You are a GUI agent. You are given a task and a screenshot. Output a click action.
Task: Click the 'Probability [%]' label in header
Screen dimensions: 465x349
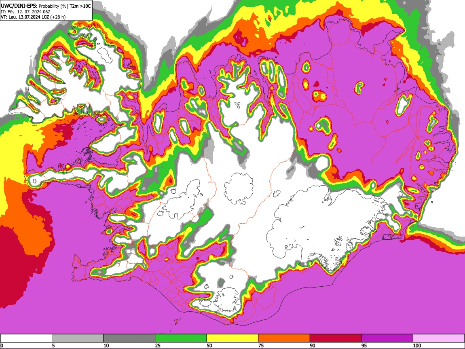coord(53,6)
